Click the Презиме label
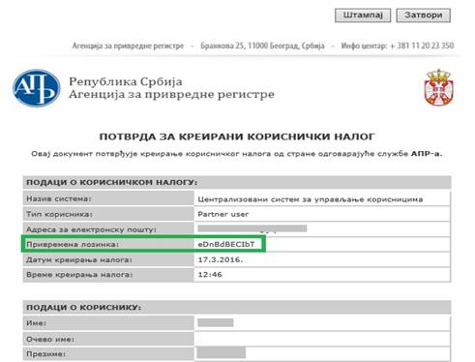Screen dimensions: 475x362 [45, 354]
